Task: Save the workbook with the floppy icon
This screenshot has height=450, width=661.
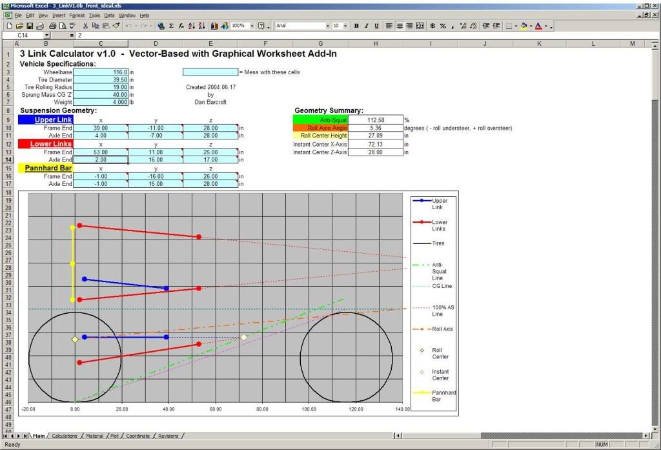Action: point(30,26)
